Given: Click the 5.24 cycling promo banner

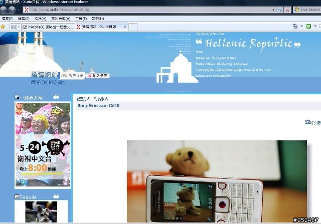Looking at the screenshot, I should [x=43, y=145].
